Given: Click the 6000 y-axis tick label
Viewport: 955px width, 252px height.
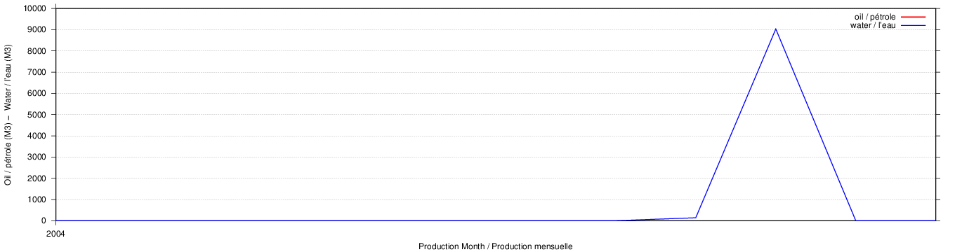Looking at the screenshot, I should point(37,93).
